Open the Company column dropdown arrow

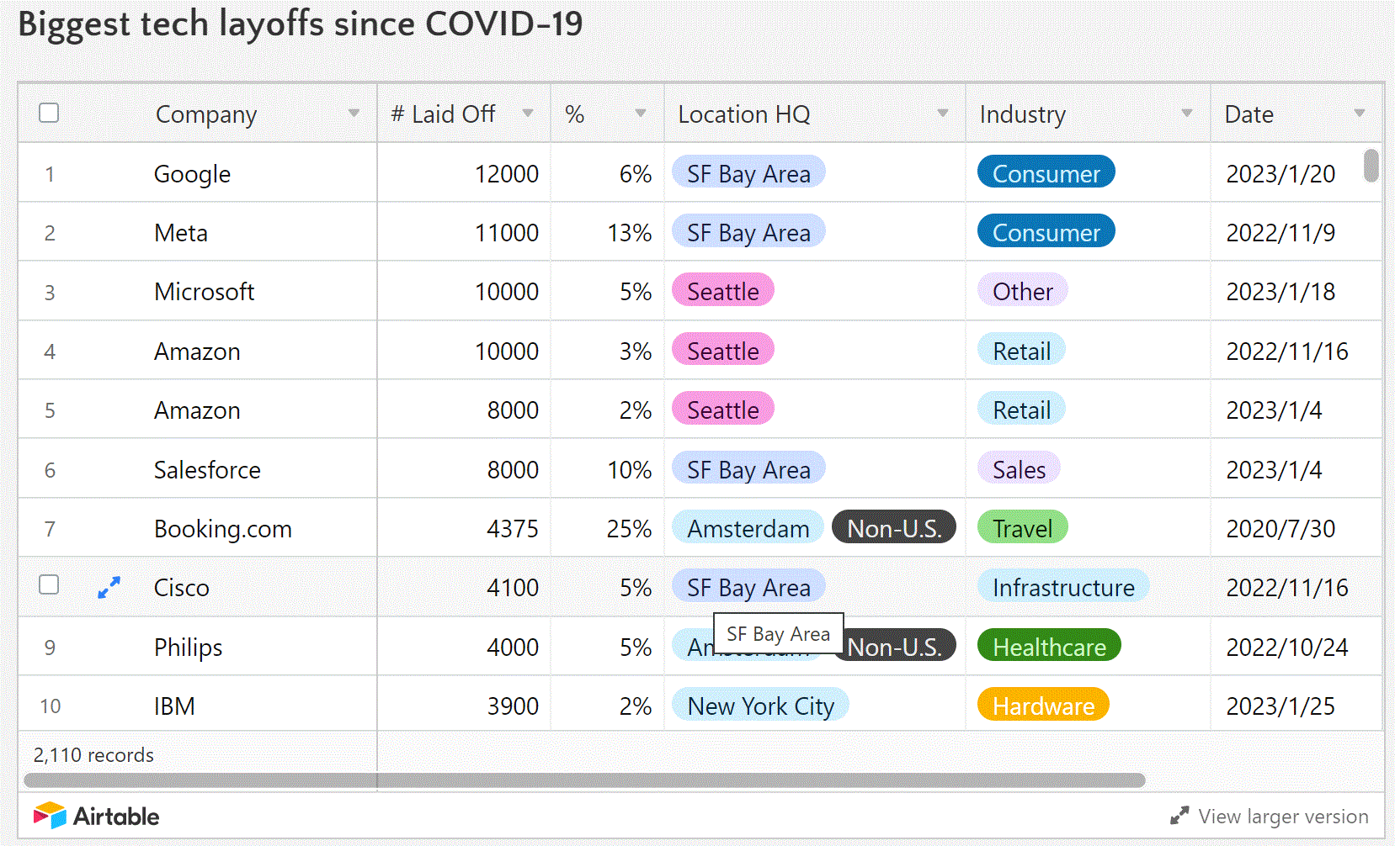pos(354,113)
